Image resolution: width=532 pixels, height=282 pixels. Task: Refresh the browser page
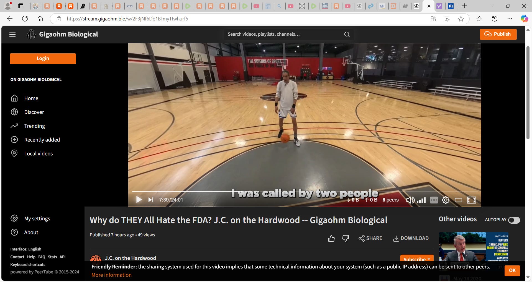point(25,19)
